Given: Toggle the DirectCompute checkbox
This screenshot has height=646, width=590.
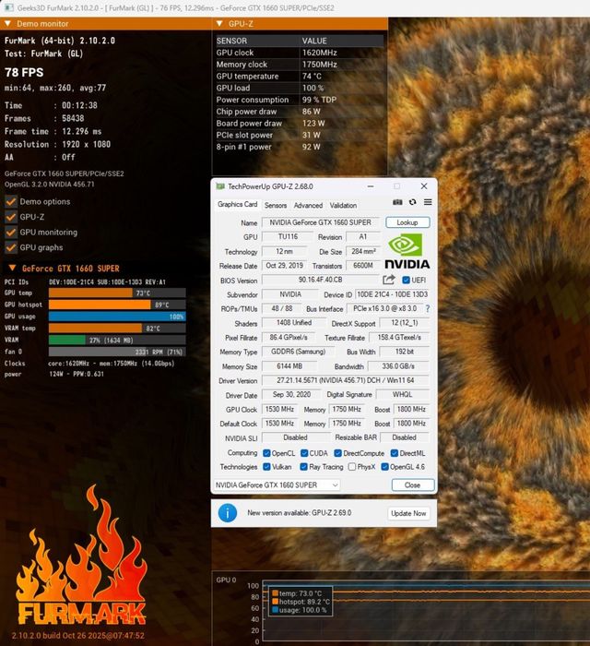Looking at the screenshot, I should [338, 453].
